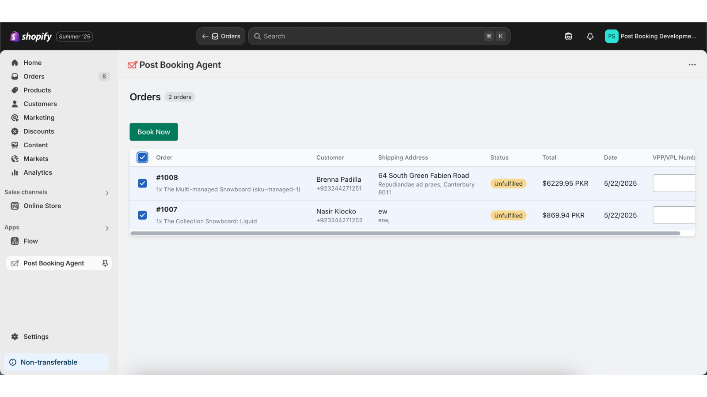Expand the Apps section
The width and height of the screenshot is (707, 397).
[x=107, y=228]
